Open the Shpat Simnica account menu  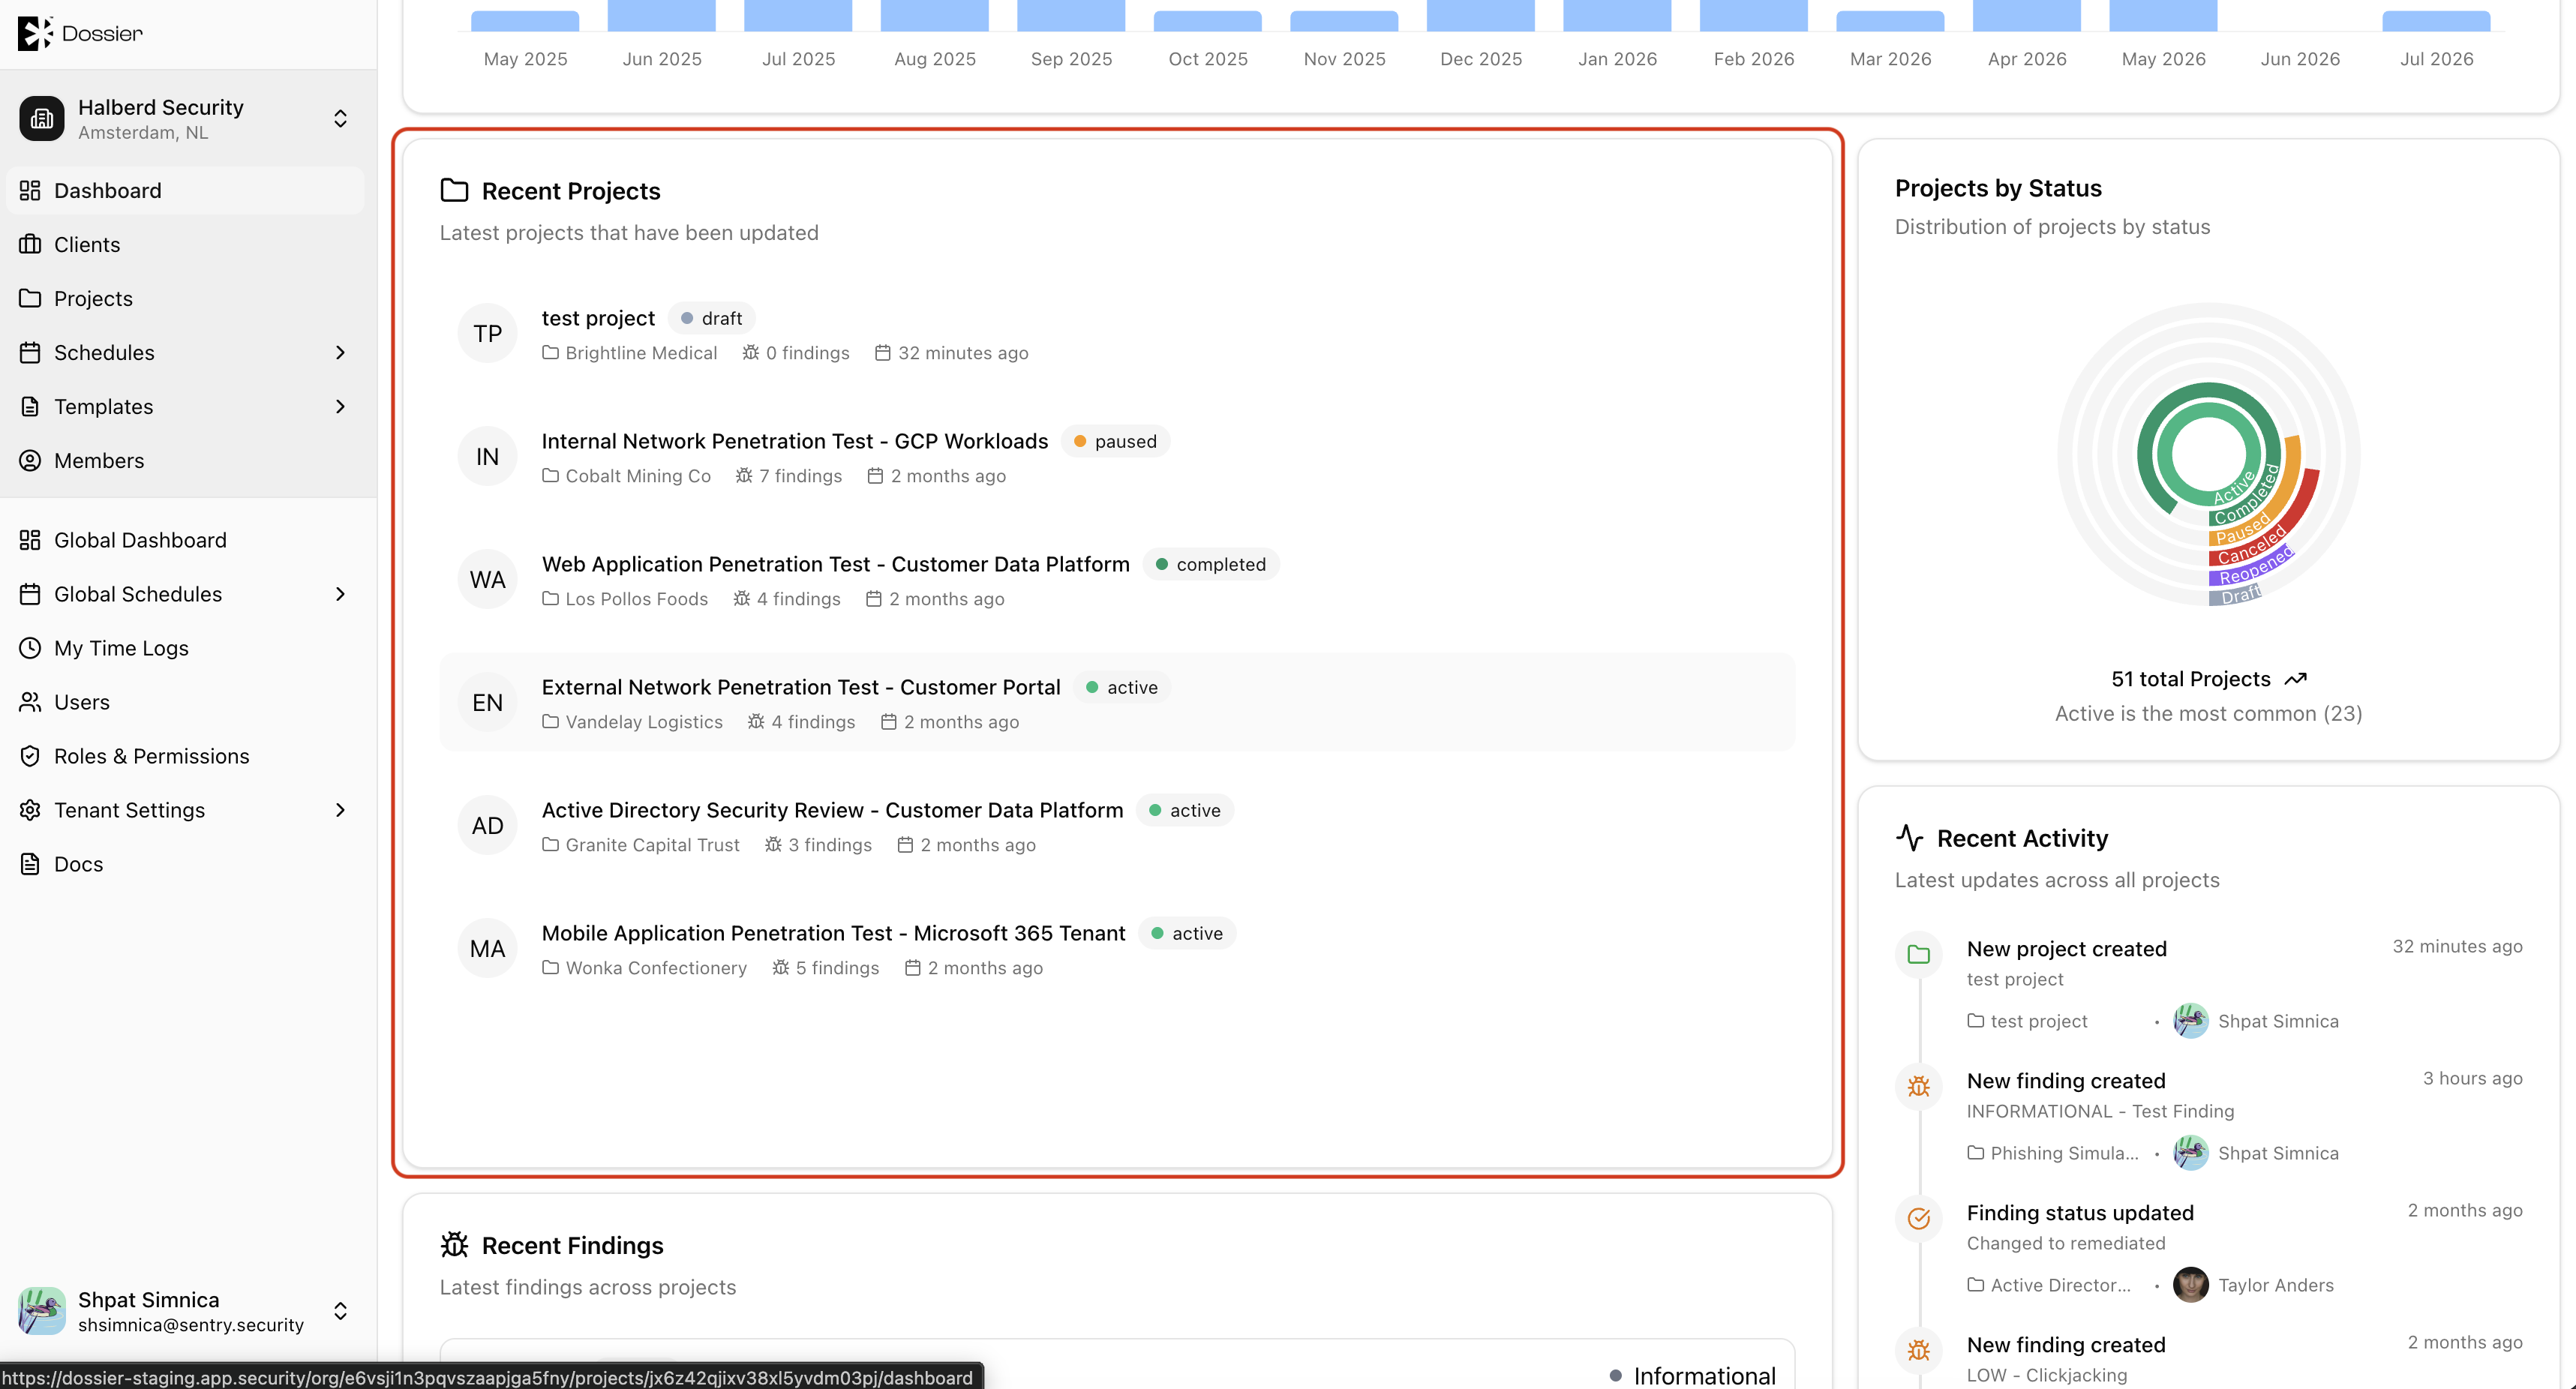[187, 1311]
